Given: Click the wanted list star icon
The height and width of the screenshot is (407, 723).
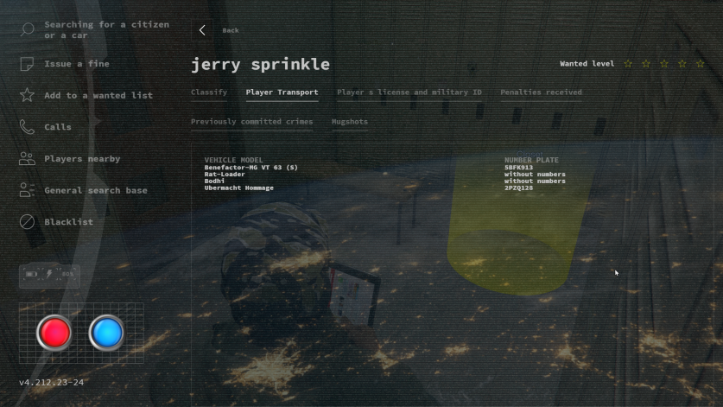Looking at the screenshot, I should point(28,95).
